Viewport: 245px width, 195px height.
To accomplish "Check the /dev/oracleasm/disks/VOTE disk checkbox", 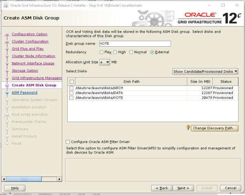I will pos(71,98).
